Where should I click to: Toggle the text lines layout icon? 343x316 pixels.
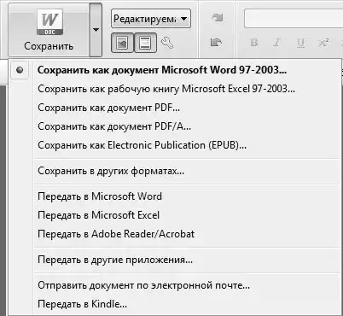tap(145, 43)
